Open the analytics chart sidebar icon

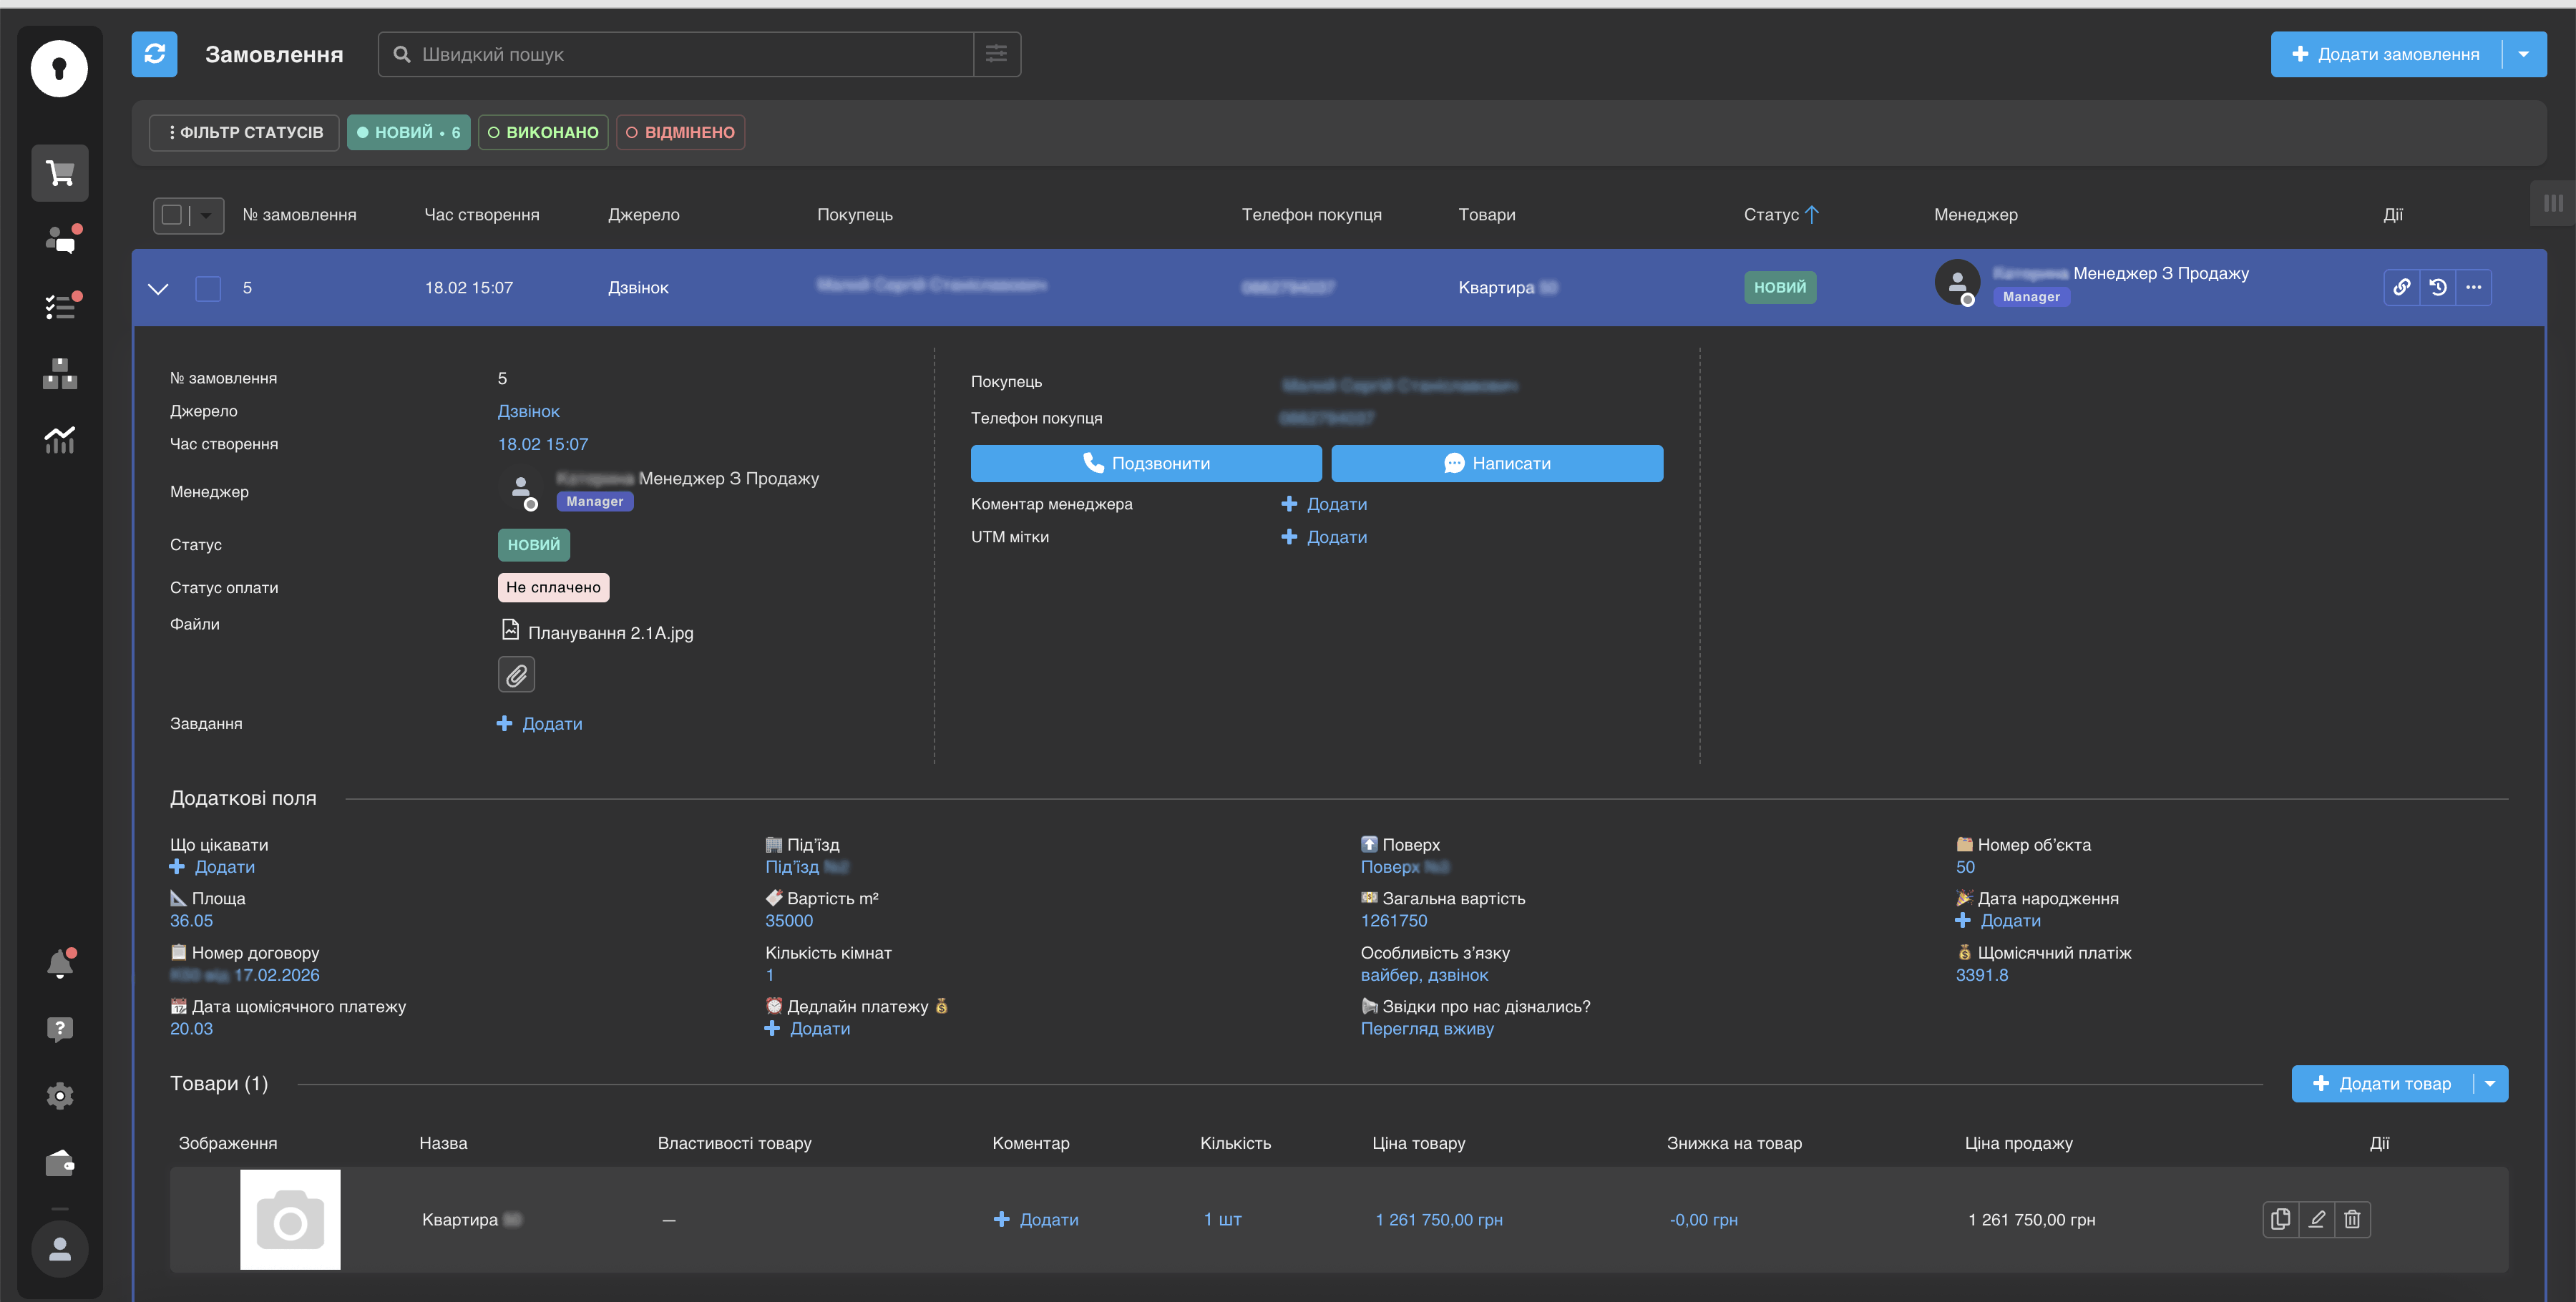(60, 440)
